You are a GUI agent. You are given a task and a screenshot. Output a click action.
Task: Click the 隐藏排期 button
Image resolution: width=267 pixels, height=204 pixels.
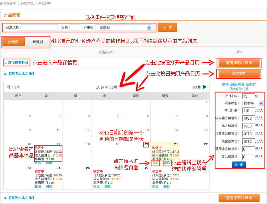pyautogui.click(x=239, y=74)
